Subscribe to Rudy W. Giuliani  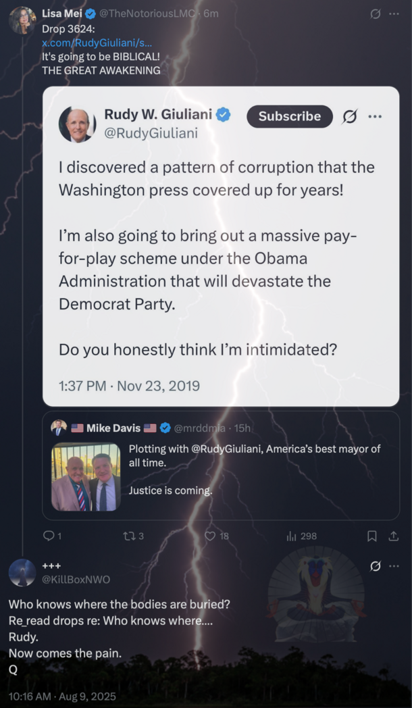[x=289, y=116]
